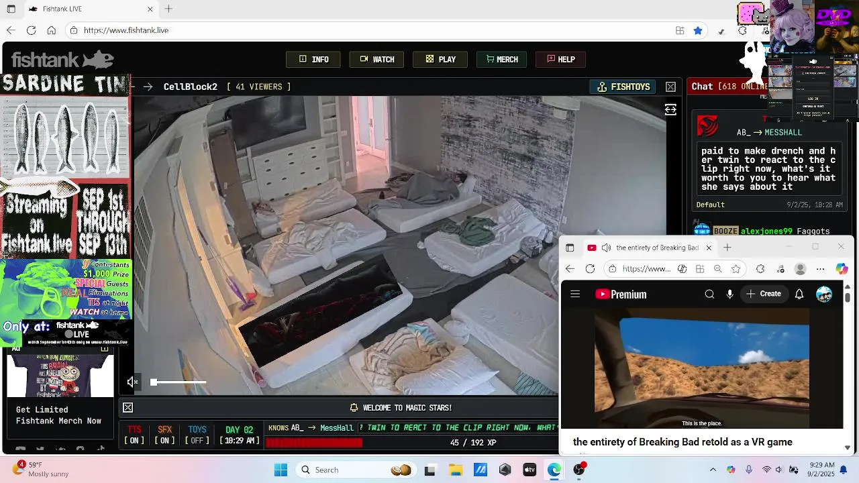Viewport: 859px width, 483px height.
Task: Open the MERCH menu on Fishtank
Action: [502, 60]
